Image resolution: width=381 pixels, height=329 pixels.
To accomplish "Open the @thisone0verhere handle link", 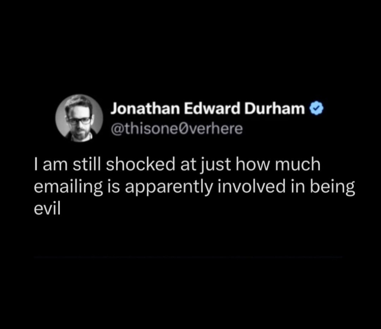I will click(x=177, y=129).
